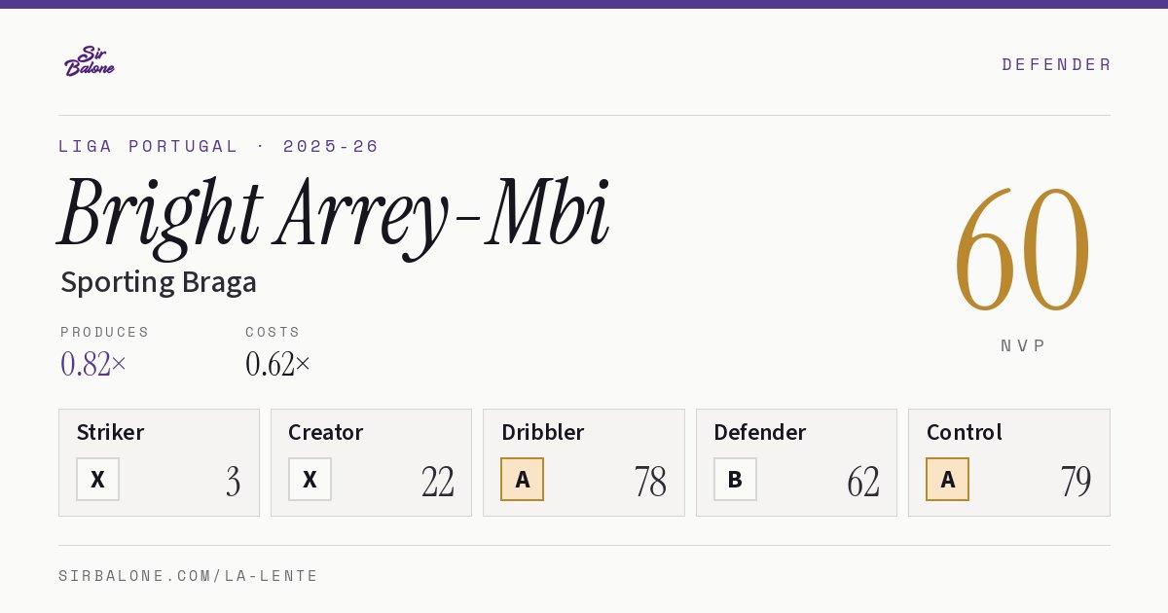Screen dimensions: 1168x613
Task: Open the sirbalone.com/la-lente link
Action: (189, 576)
